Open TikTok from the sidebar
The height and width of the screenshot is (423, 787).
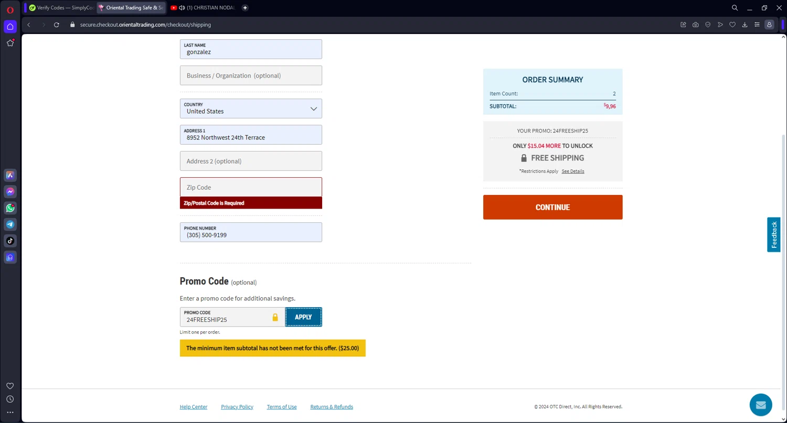(10, 241)
